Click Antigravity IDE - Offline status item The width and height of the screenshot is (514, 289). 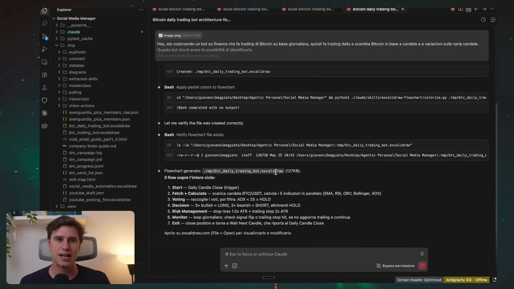(466, 280)
